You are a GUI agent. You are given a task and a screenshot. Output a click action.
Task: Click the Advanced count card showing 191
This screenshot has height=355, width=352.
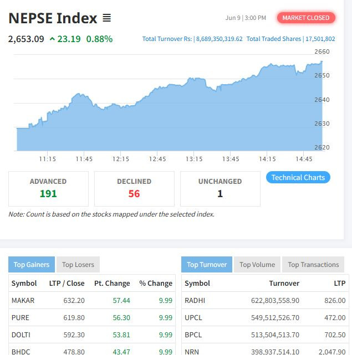48,188
